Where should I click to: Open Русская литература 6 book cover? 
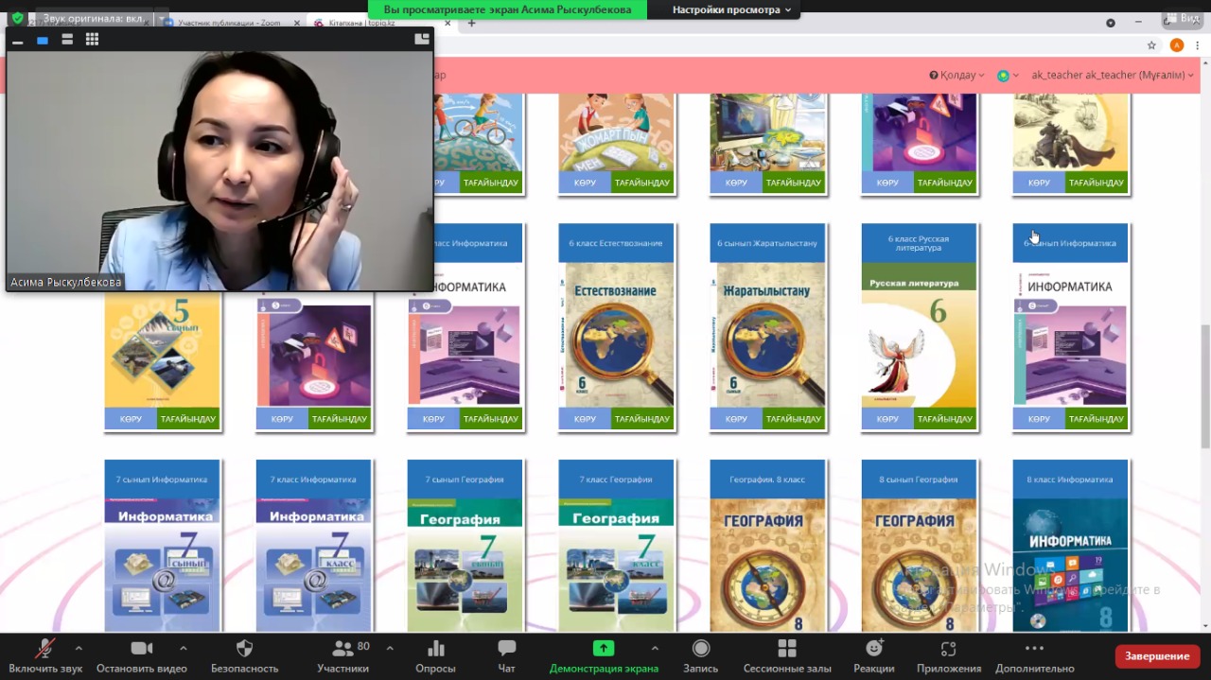pos(919,335)
